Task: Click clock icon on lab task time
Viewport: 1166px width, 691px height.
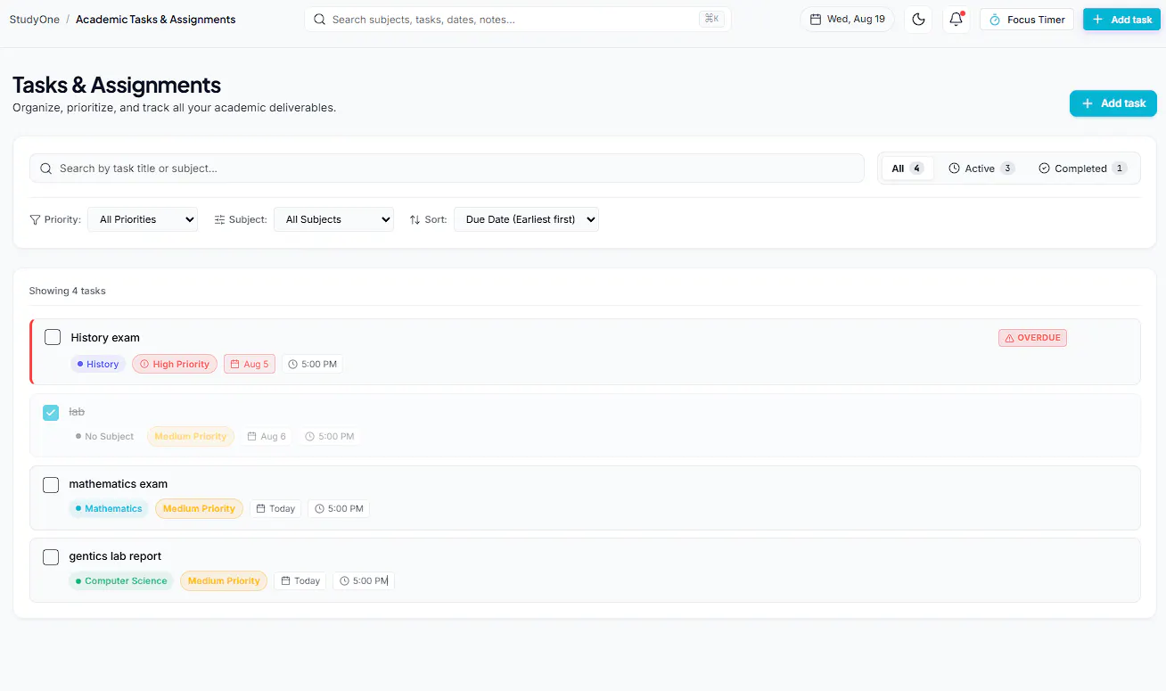Action: [309, 437]
